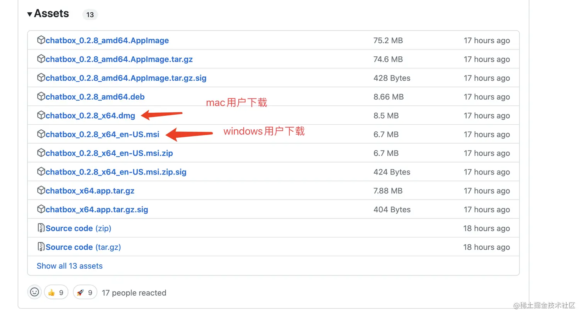
Task: Click package icon beside chatbox_0.2.8_amd64.AppImage
Action: point(41,40)
